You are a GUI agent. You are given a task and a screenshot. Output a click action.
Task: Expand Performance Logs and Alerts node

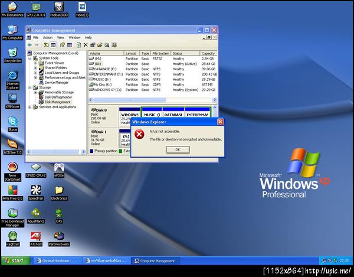click(x=35, y=77)
